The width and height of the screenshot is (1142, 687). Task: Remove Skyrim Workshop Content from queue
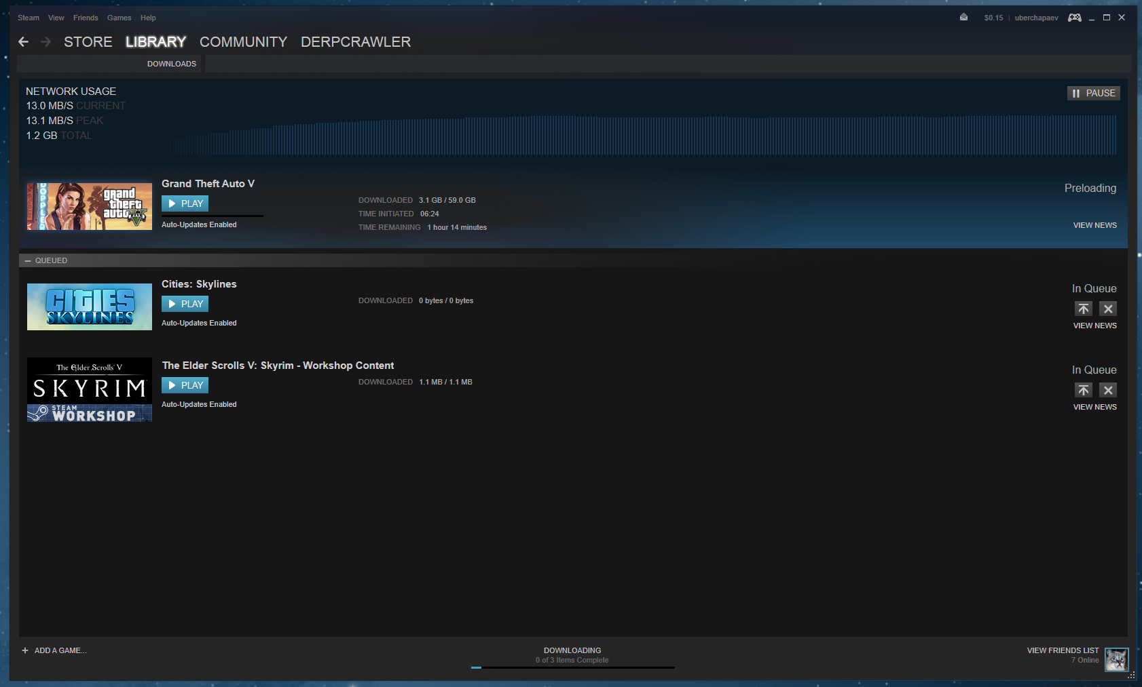coord(1108,390)
